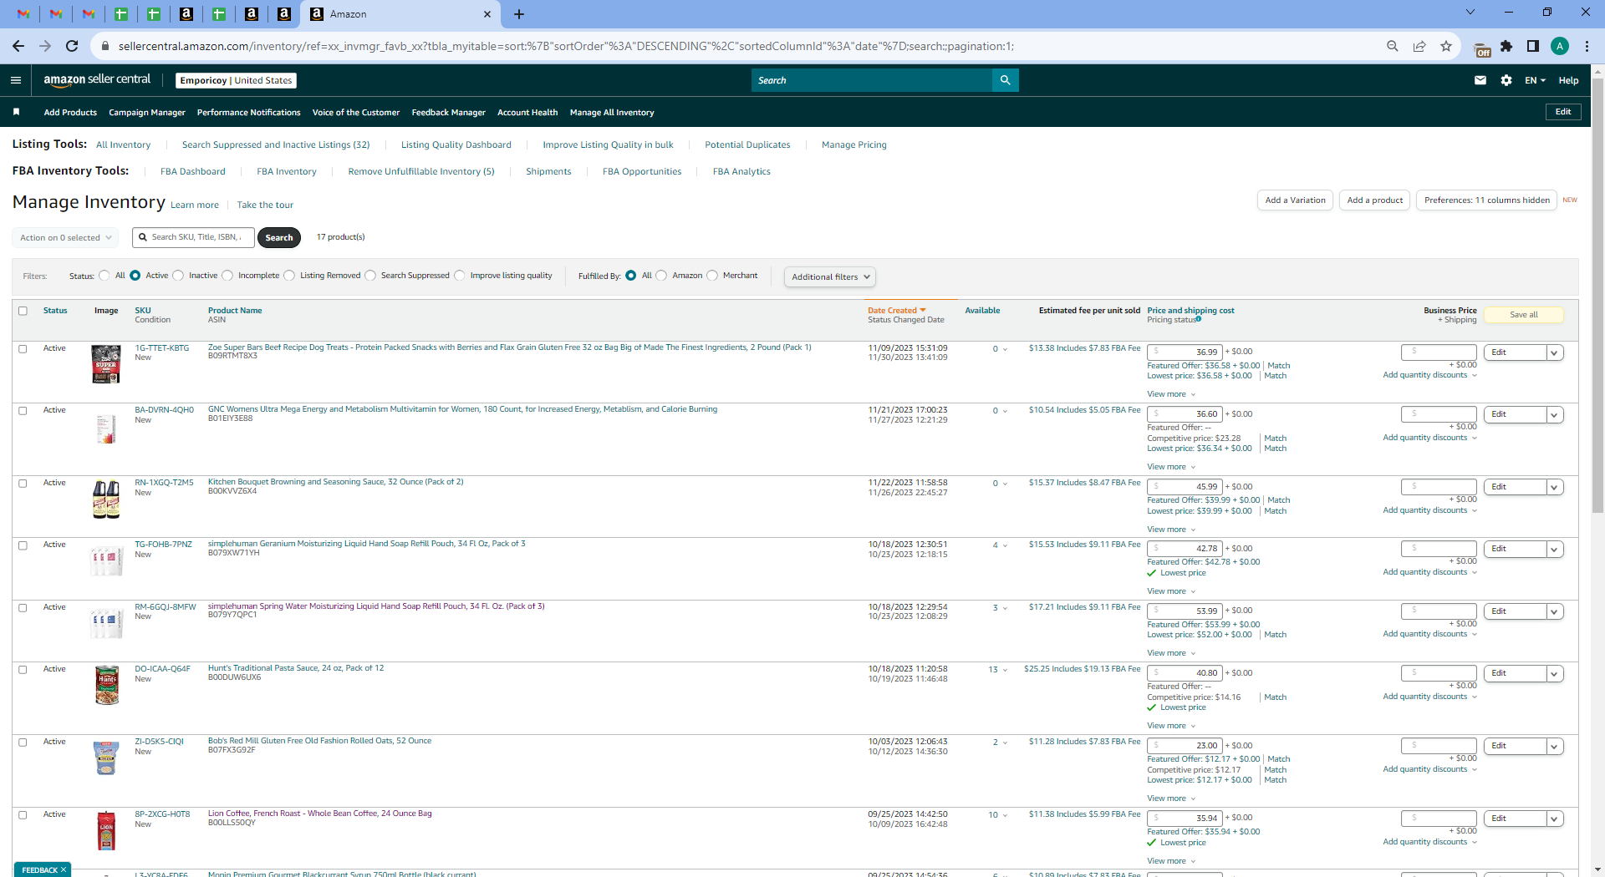This screenshot has height=877, width=1605.
Task: Close the active Amazon tab
Action: (487, 14)
